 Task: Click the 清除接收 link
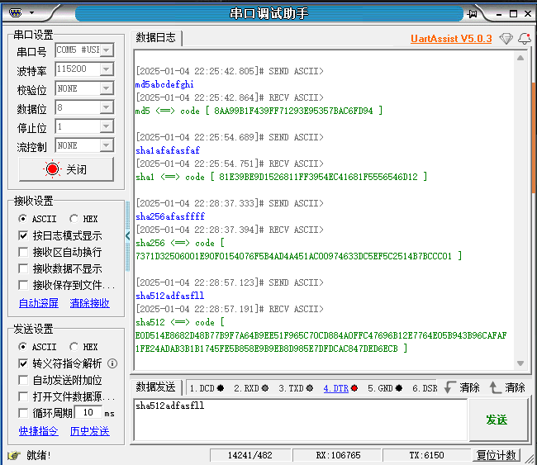[x=90, y=302]
